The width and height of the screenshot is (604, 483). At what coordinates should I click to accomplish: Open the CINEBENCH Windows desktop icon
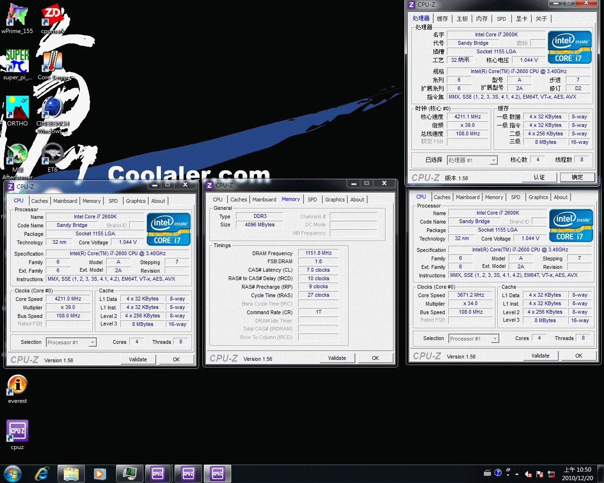tap(52, 115)
